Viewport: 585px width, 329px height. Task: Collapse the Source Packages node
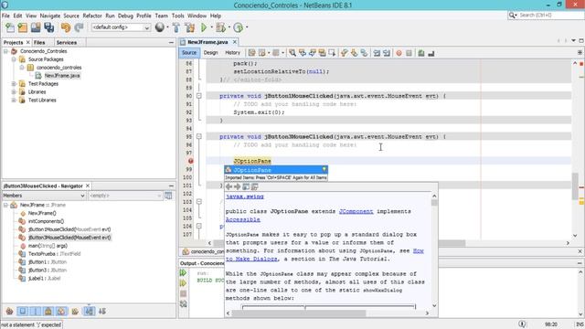click(x=14, y=59)
